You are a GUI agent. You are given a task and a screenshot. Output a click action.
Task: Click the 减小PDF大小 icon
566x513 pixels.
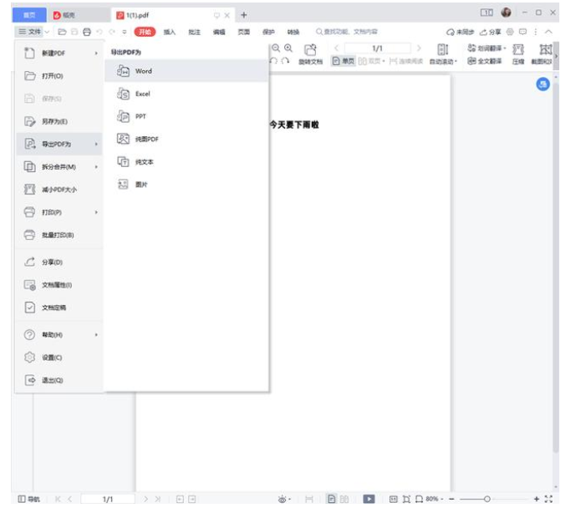pyautogui.click(x=30, y=190)
